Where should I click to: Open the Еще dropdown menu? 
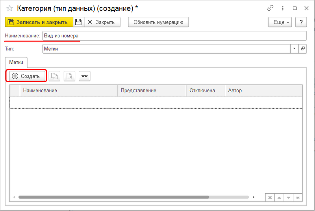click(x=280, y=22)
